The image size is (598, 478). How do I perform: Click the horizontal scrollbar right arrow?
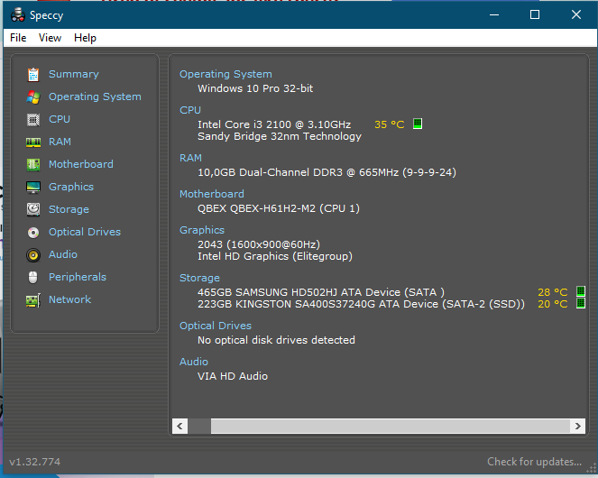(x=578, y=426)
